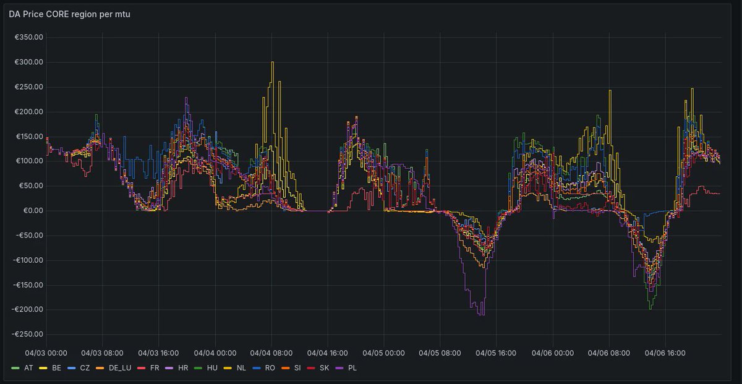Open color picker for the CZ swatch

71,369
